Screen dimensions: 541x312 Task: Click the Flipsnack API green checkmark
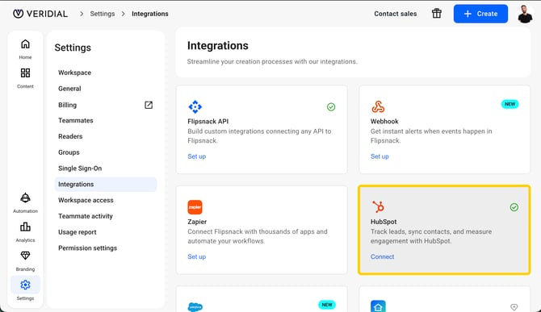click(331, 106)
